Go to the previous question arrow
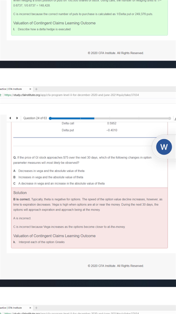This screenshot has height=314, width=176. (x=10, y=118)
